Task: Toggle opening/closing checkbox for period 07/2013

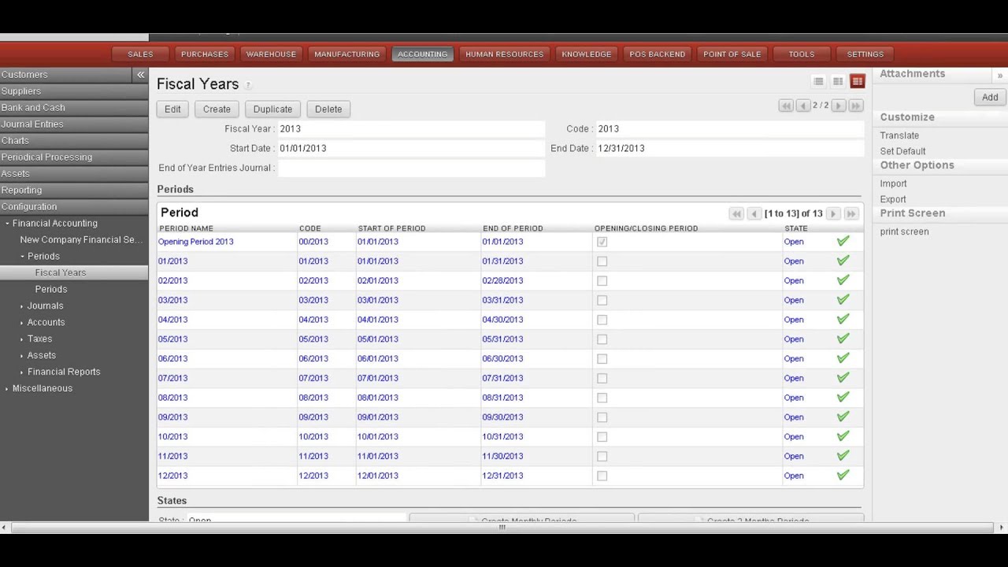Action: click(602, 378)
